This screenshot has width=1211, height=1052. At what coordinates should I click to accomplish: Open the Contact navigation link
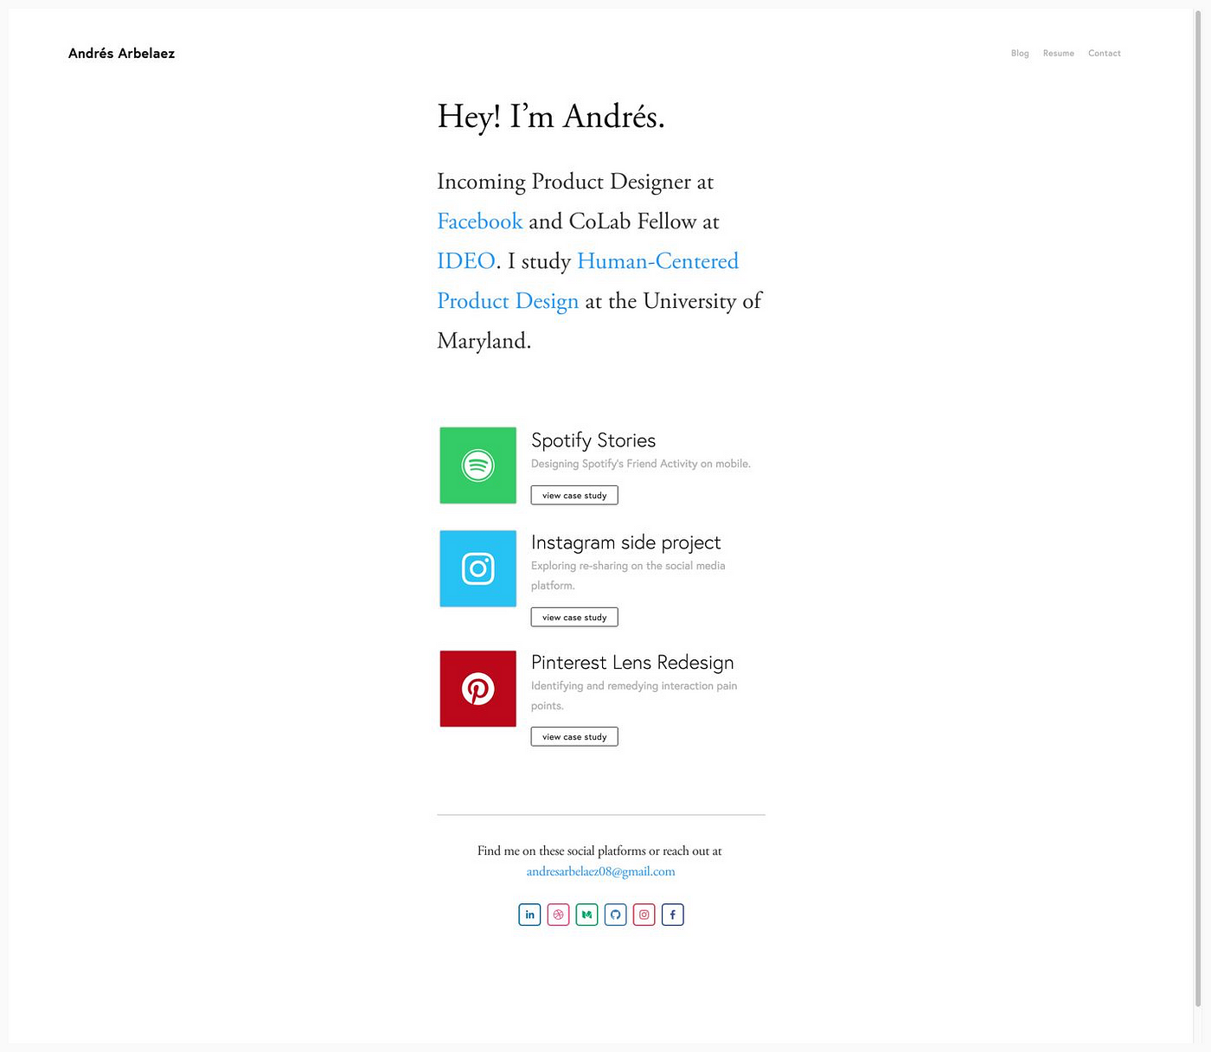click(1105, 54)
